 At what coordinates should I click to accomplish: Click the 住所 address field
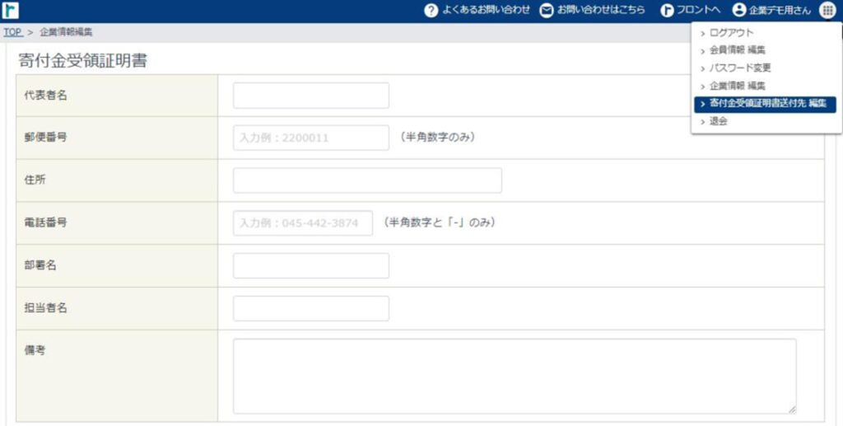coord(367,180)
